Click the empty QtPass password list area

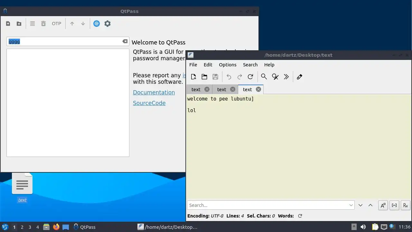click(68, 103)
